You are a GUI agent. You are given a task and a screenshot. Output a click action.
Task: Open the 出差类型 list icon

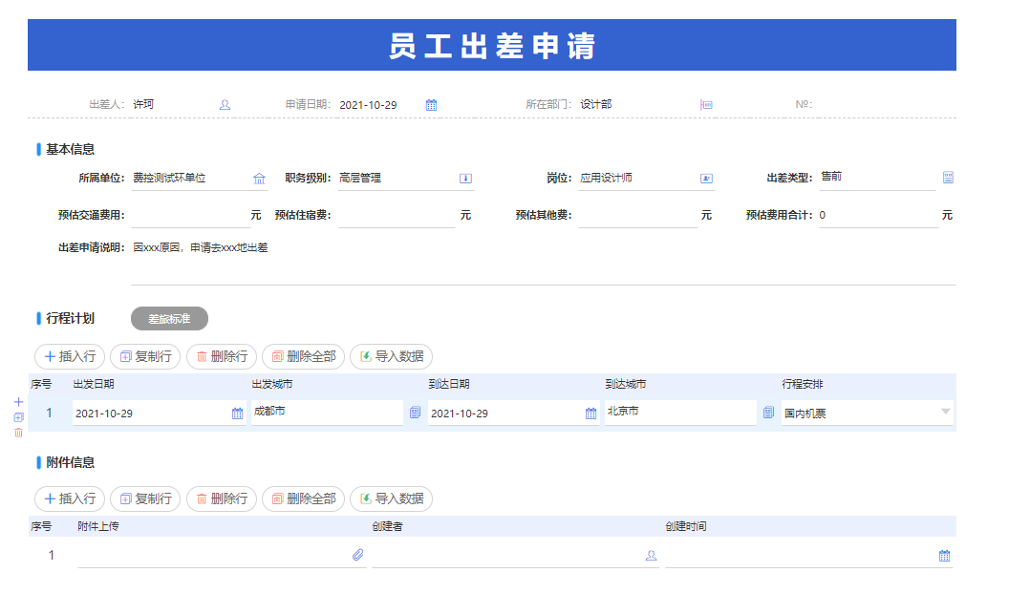[x=948, y=178]
